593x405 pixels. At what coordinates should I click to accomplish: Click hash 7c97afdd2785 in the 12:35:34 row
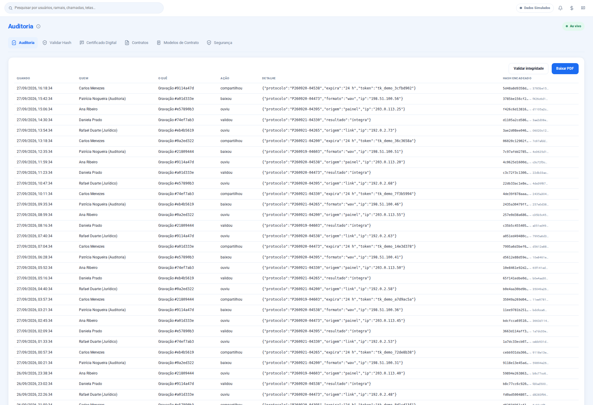(516, 152)
